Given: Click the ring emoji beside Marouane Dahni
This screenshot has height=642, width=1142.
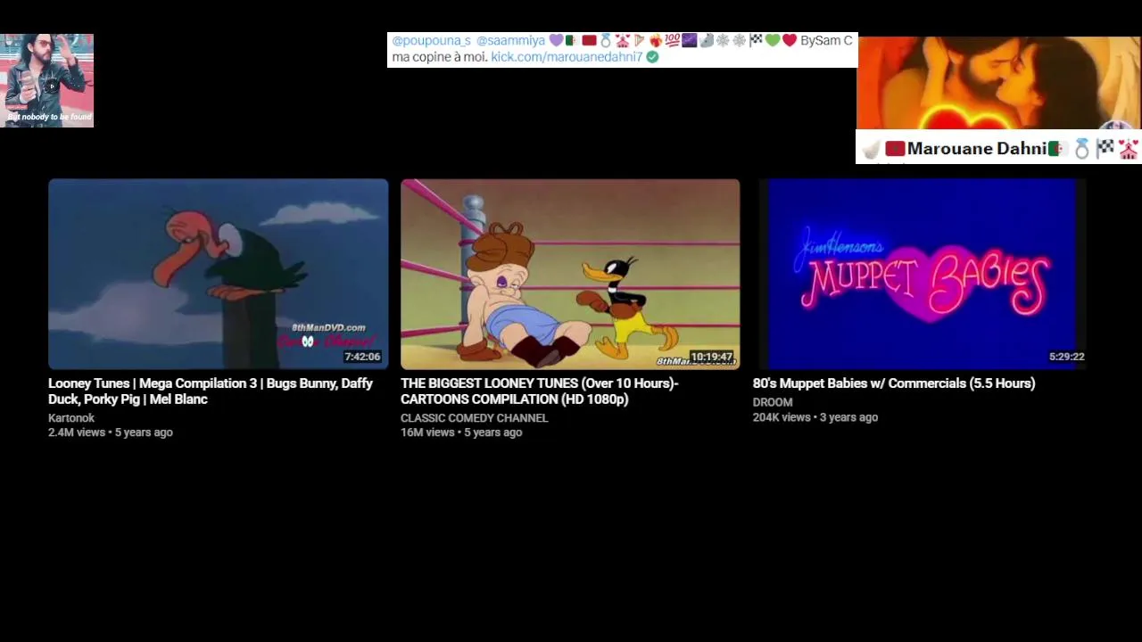Looking at the screenshot, I should [1082, 149].
